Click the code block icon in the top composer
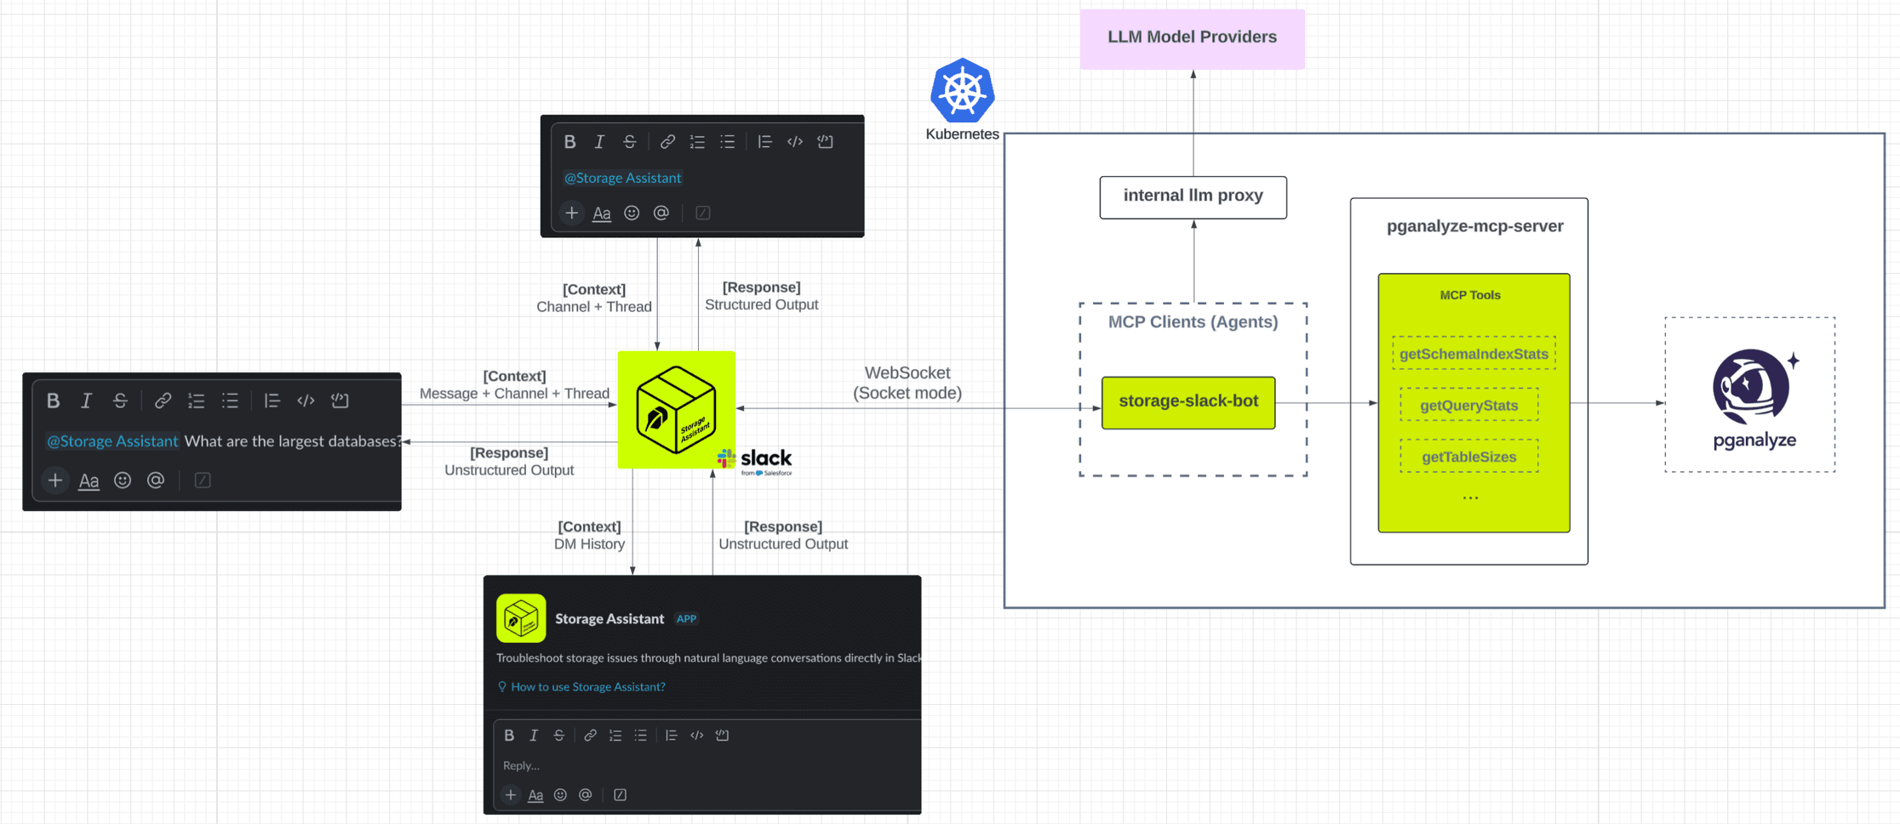 point(824,141)
